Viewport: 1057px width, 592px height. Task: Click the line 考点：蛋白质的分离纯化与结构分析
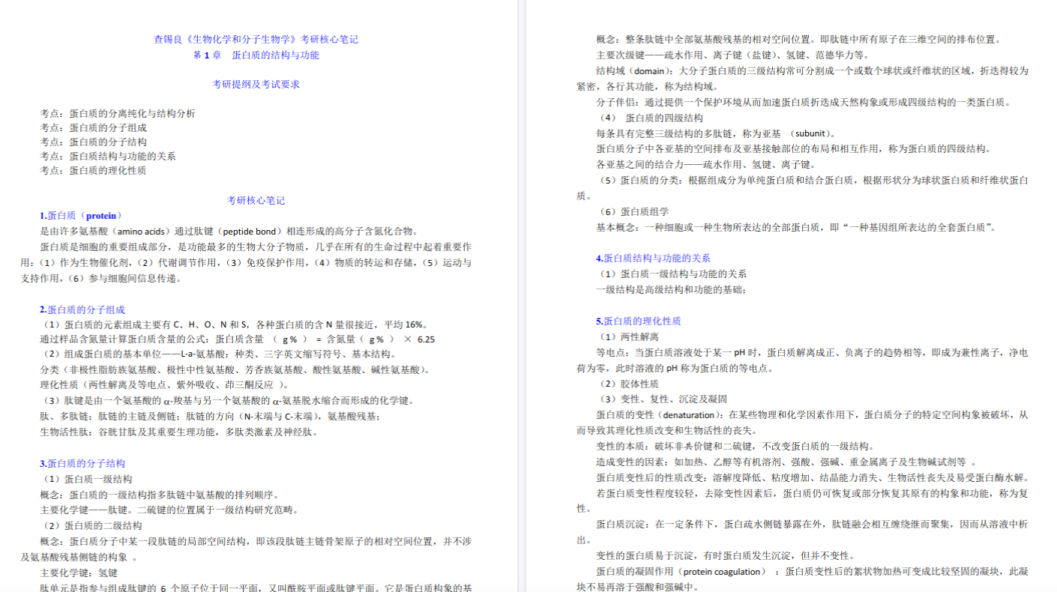pos(118,113)
